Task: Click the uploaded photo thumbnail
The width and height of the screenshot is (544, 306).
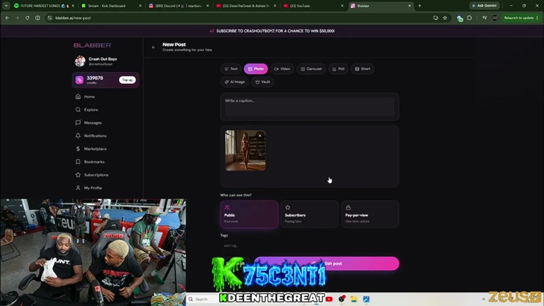Action: tap(245, 150)
